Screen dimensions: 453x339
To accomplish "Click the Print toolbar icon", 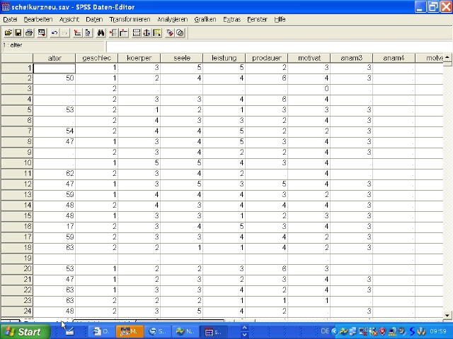I will (x=28, y=32).
